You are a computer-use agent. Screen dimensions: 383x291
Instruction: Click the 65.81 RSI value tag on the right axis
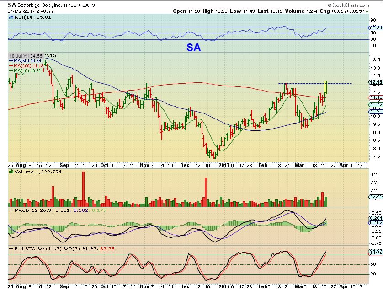click(x=376, y=28)
